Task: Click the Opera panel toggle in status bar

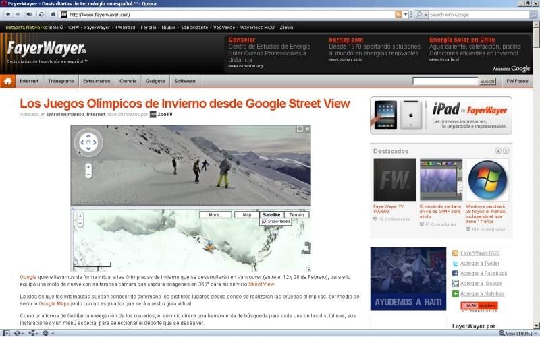Action: click(5, 333)
